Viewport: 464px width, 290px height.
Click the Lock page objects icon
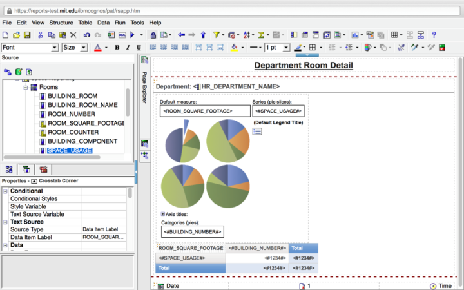click(152, 35)
